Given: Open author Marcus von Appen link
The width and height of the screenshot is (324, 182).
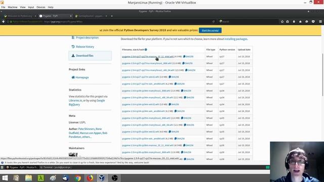Looking at the screenshot, I should [91, 133].
